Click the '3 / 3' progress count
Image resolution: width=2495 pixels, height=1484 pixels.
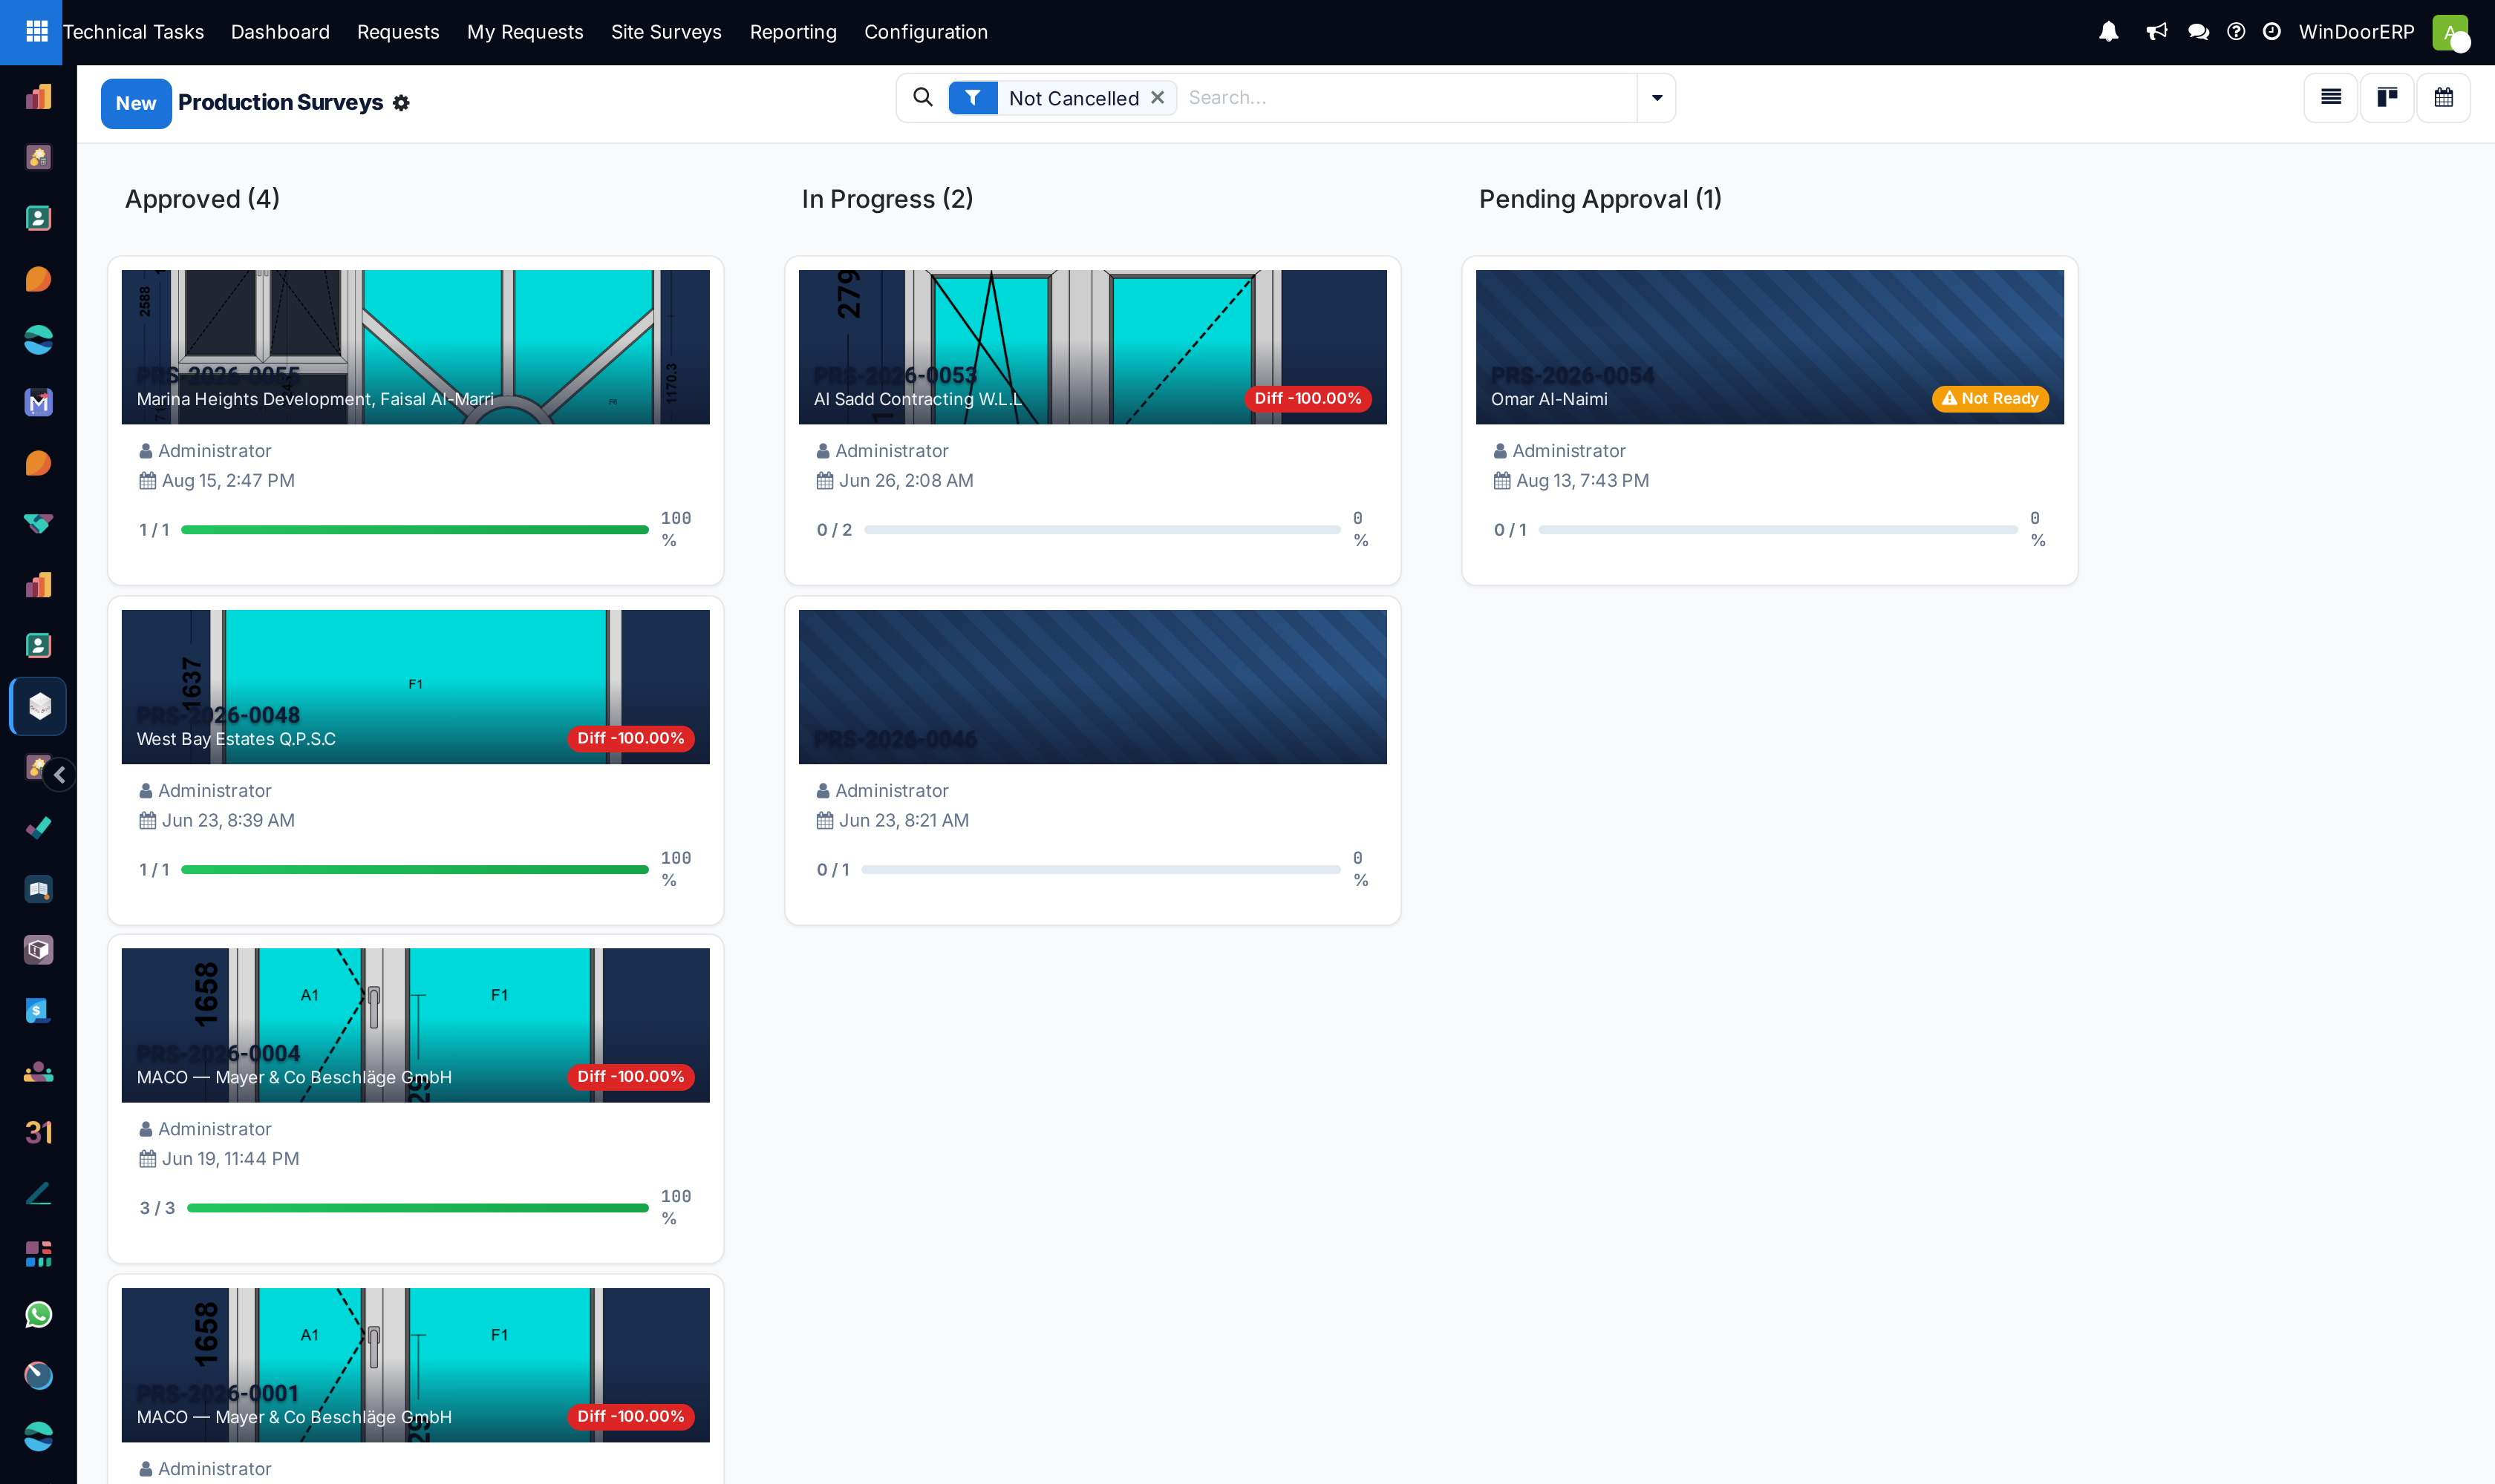click(157, 1208)
